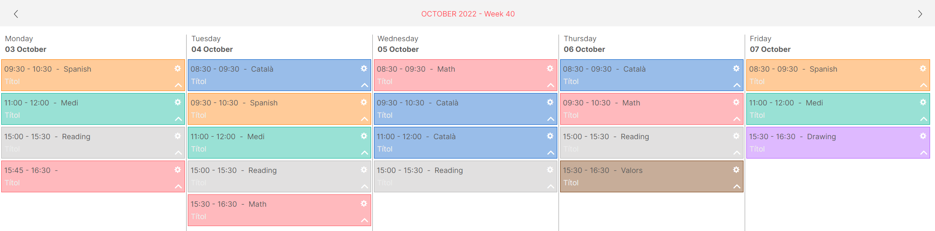
Task: Collapse Thursday 09:30 Math class card
Action: point(737,119)
